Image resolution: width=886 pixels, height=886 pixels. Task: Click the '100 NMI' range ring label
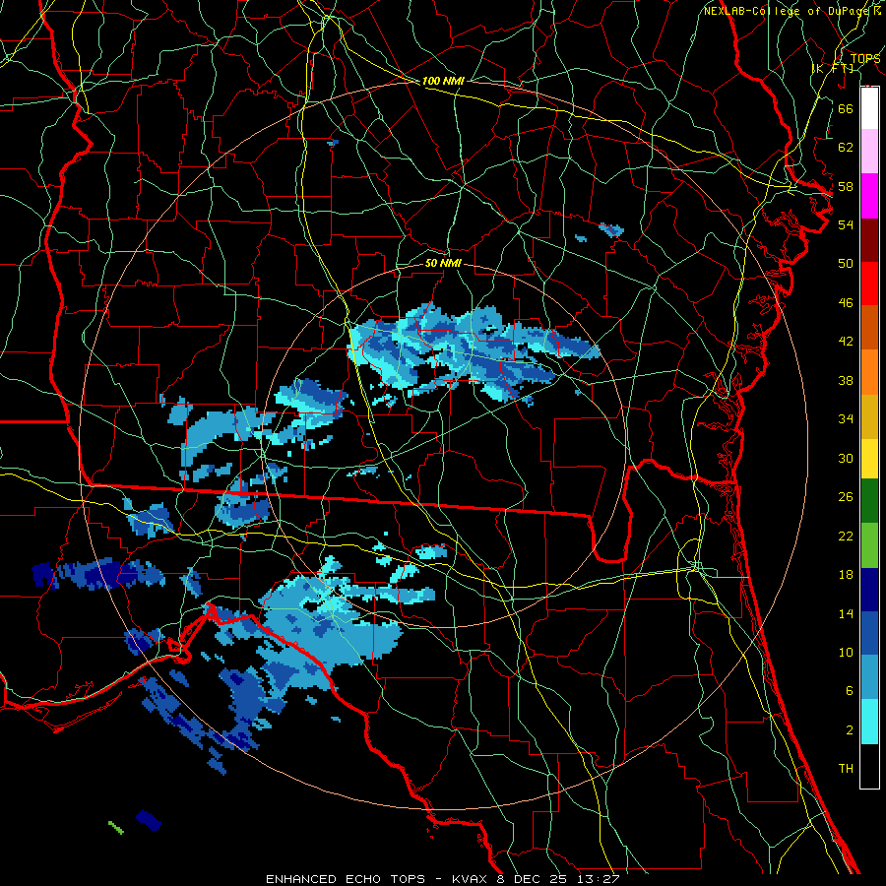tap(443, 82)
